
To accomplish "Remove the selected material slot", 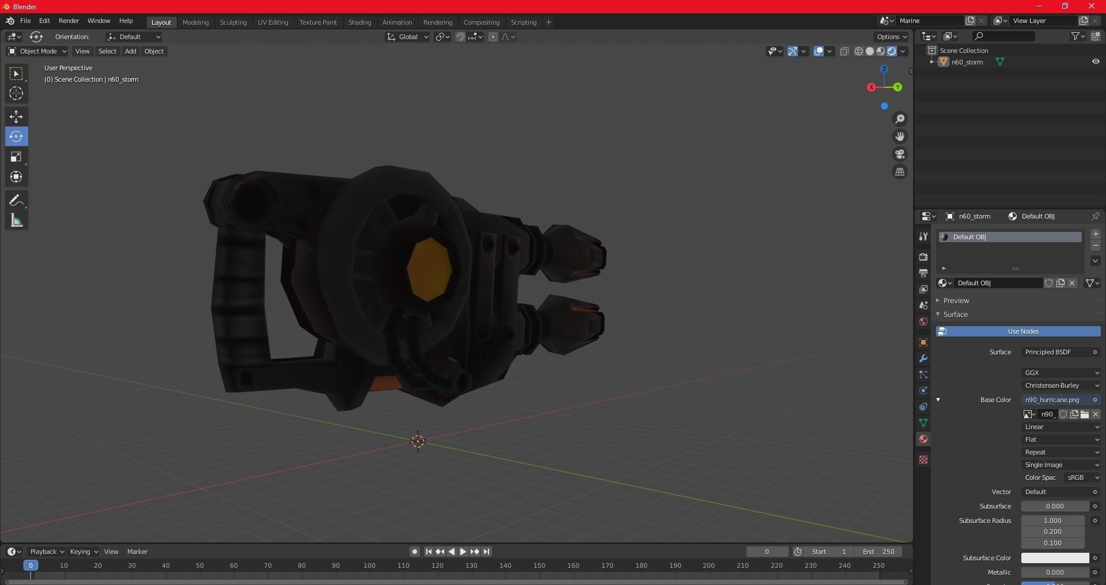I will coord(1096,246).
